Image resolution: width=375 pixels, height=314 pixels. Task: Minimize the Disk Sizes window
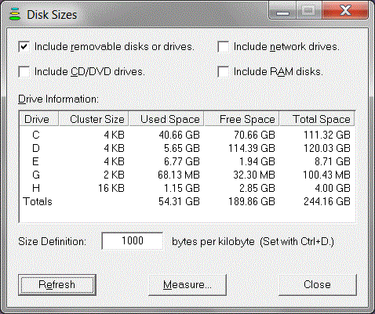point(282,11)
